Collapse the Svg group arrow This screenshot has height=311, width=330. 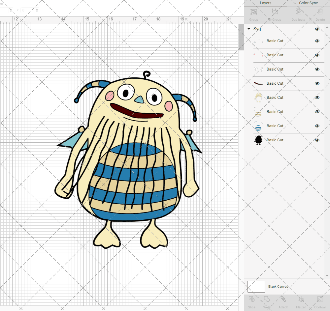pos(249,29)
